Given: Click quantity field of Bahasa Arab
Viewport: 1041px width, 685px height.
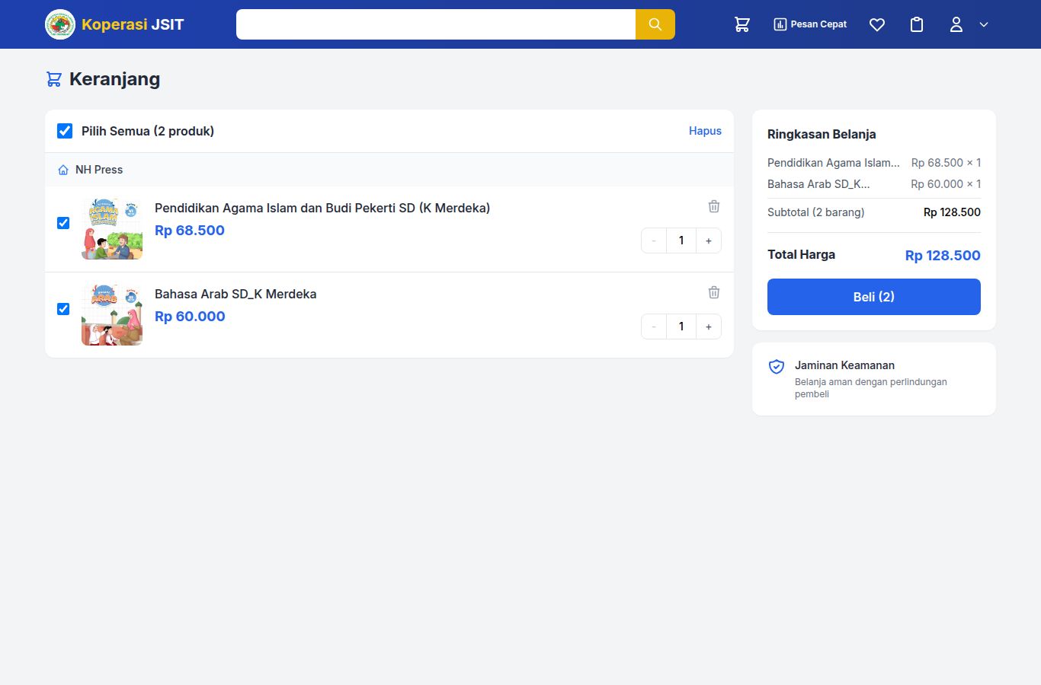Looking at the screenshot, I should (681, 327).
